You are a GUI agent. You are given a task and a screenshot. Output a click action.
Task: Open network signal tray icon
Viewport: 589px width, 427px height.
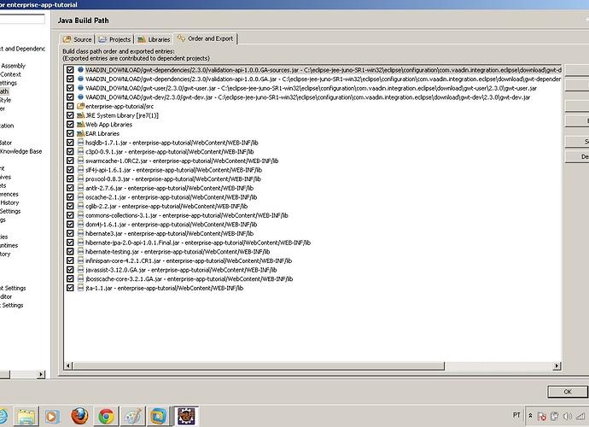pos(580,416)
